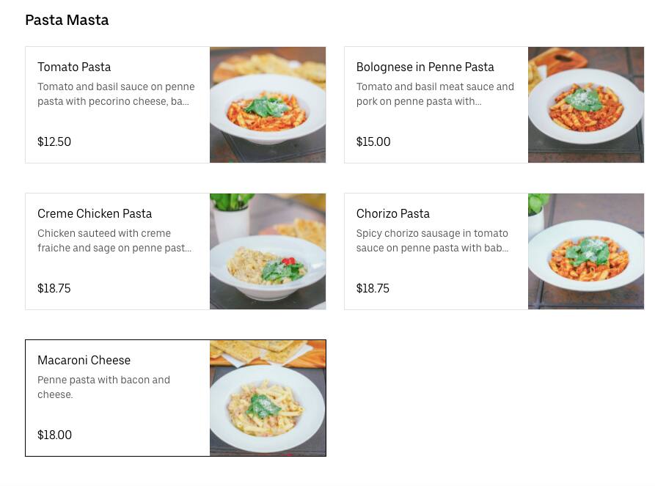
Task: Click the Tomato Pasta photo
Action: point(268,105)
